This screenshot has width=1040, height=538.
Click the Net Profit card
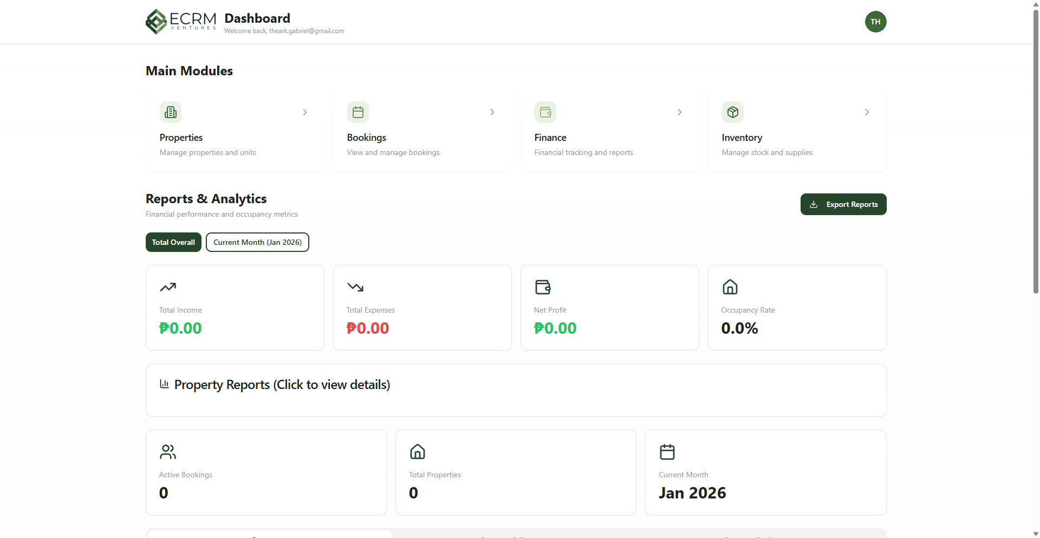(x=609, y=308)
